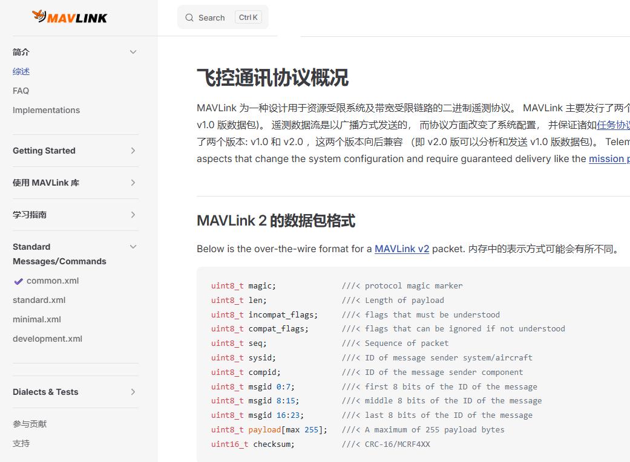Viewport: 630px width, 462px height.
Task: Click the Ctrl K shortcut badge
Action: coord(248,18)
